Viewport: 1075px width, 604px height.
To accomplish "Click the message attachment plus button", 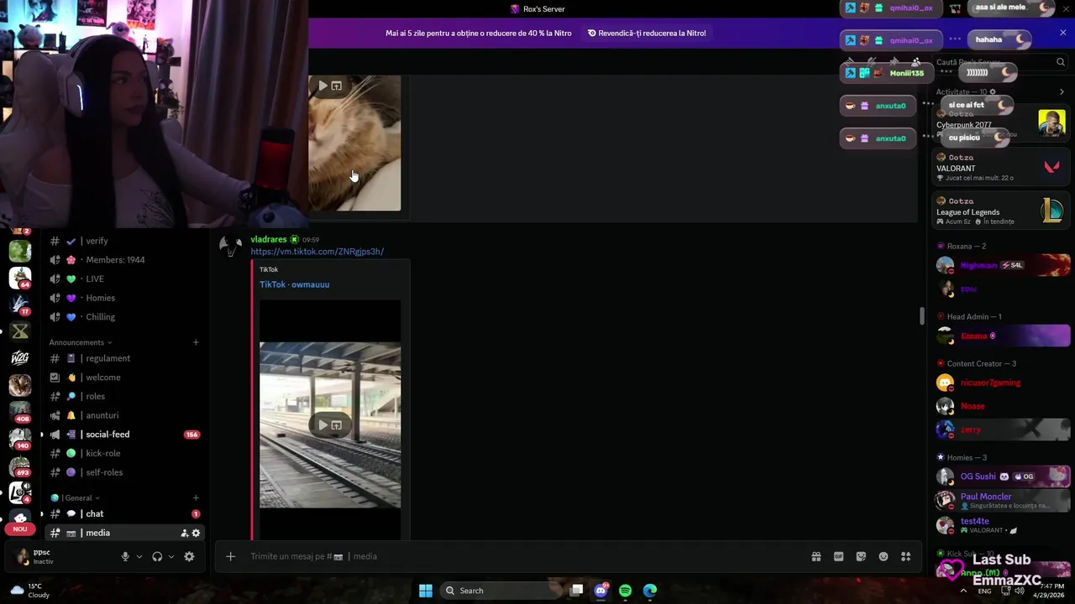I will (x=230, y=556).
